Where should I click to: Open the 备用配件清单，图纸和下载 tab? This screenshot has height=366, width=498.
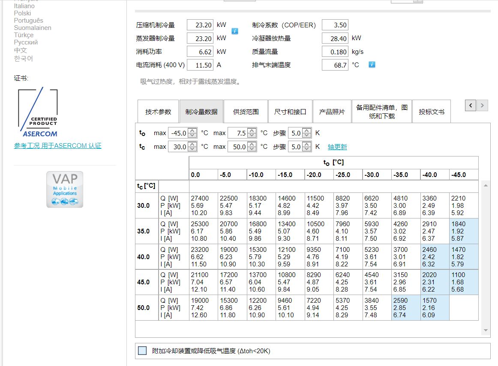(x=382, y=112)
